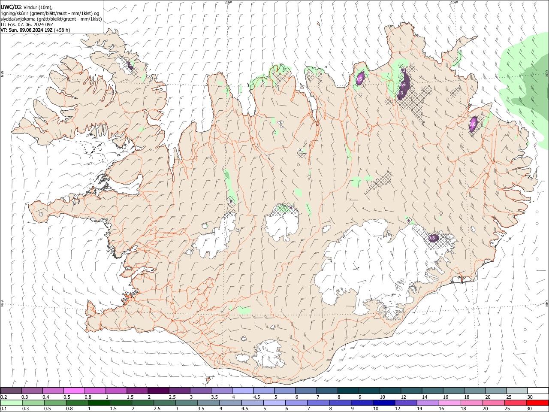Image resolution: width=549 pixels, height=412 pixels.
Task: Click the pale green 0.1 rain swatch
Action: [11, 403]
